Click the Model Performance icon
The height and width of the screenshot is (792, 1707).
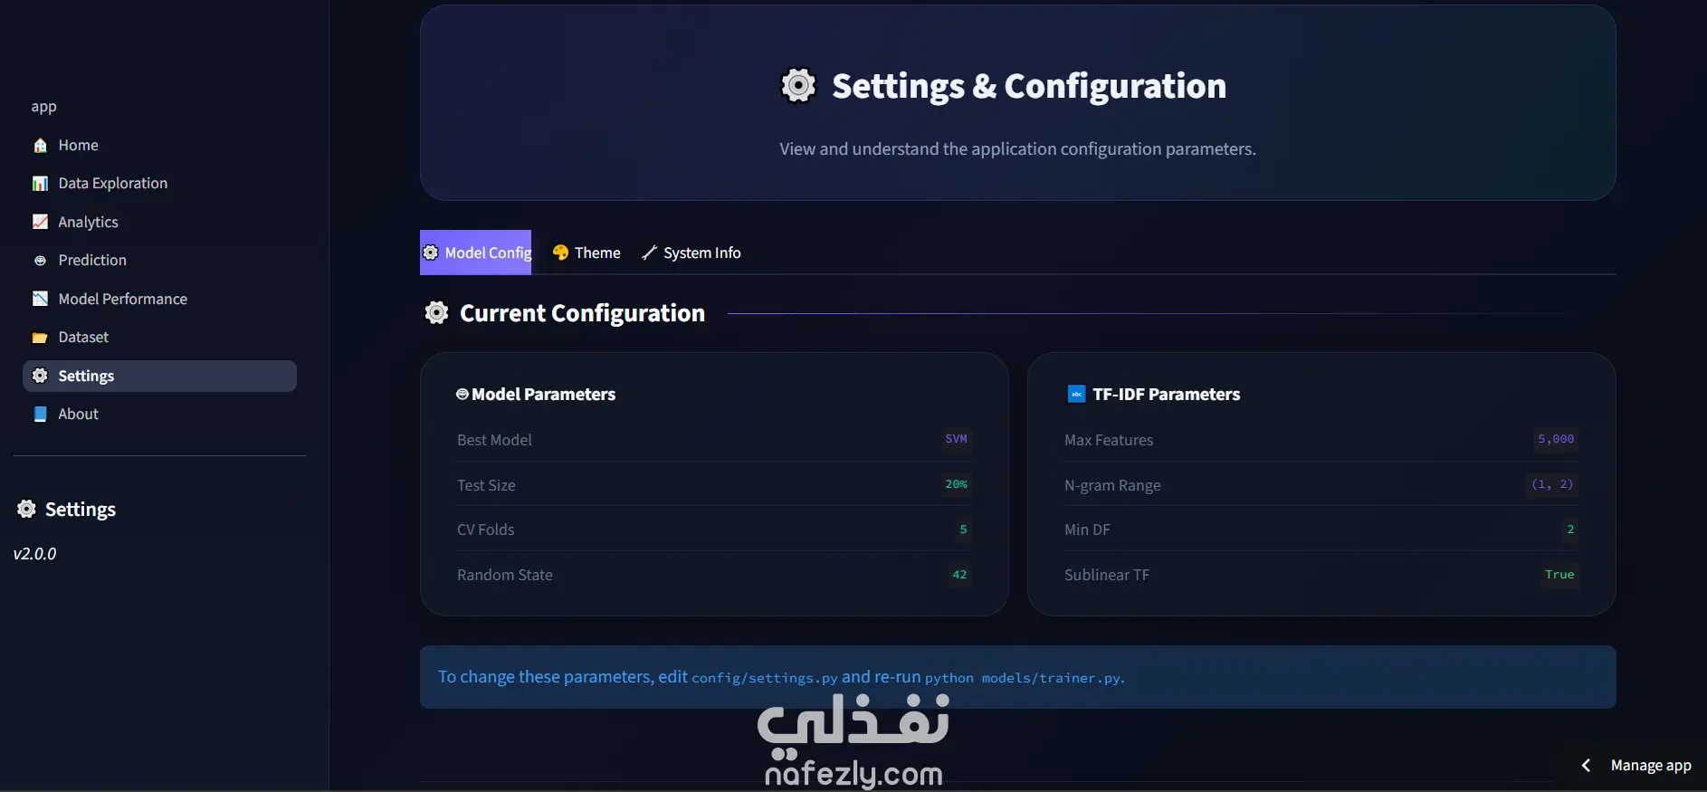(40, 299)
